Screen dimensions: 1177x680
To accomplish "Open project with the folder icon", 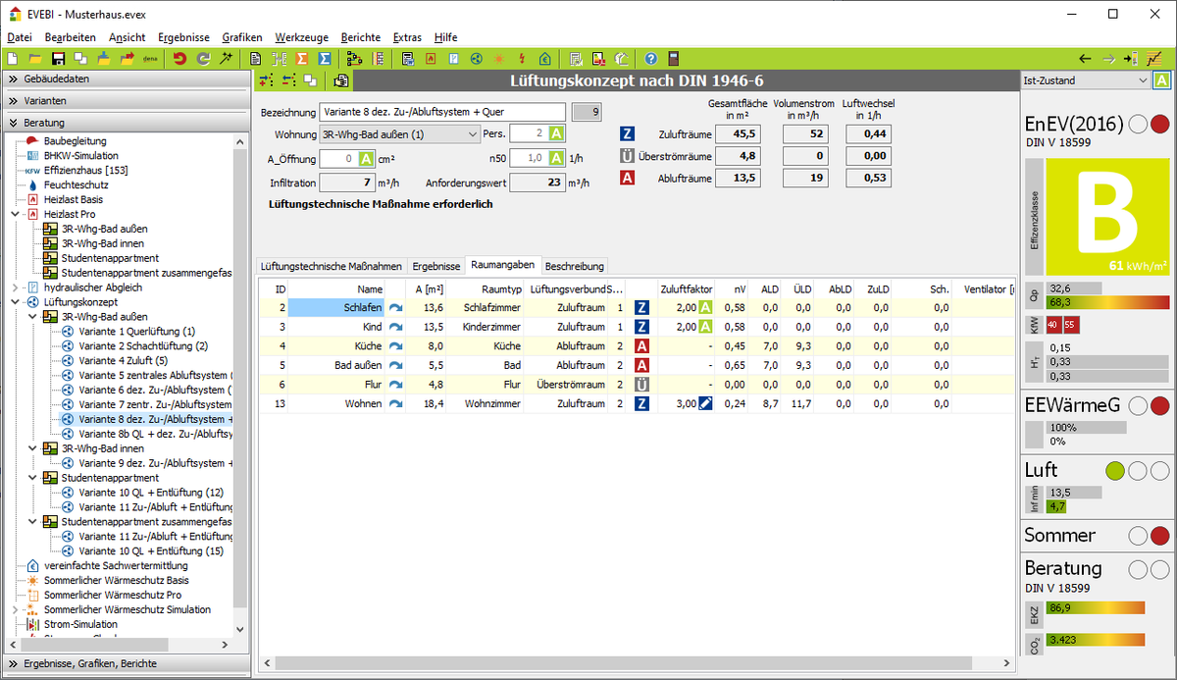I will (35, 59).
